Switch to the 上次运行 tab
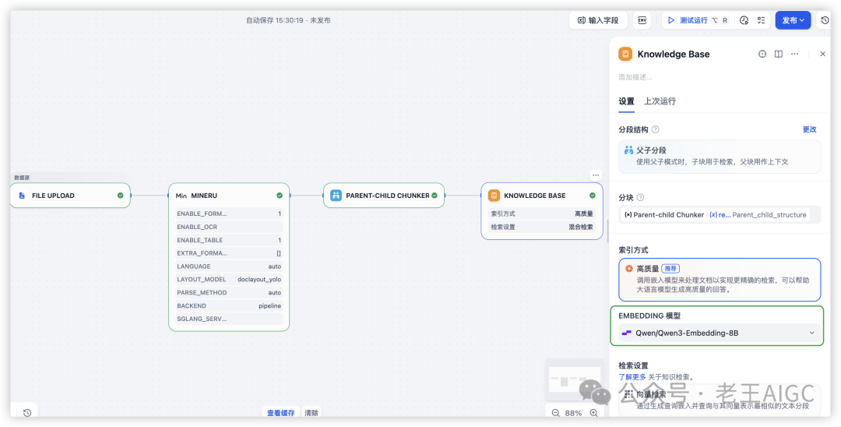Viewport: 841px width, 427px height. pos(660,101)
